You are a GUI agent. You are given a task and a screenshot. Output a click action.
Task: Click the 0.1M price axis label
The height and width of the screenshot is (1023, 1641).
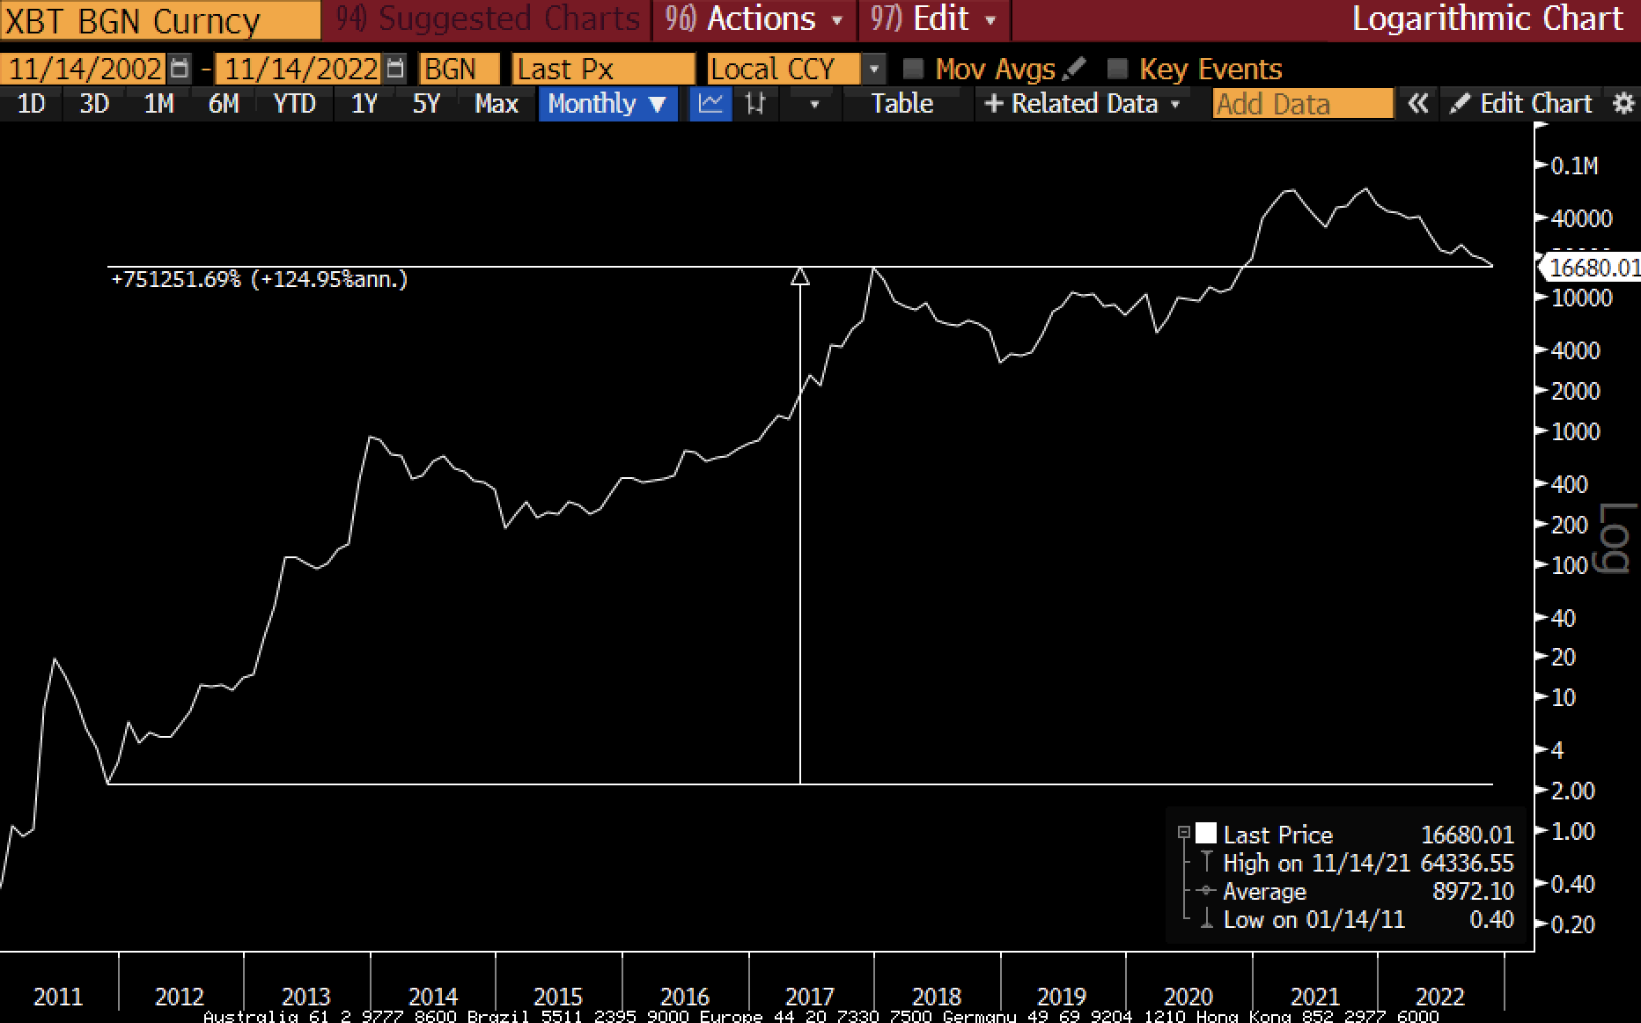tap(1575, 166)
